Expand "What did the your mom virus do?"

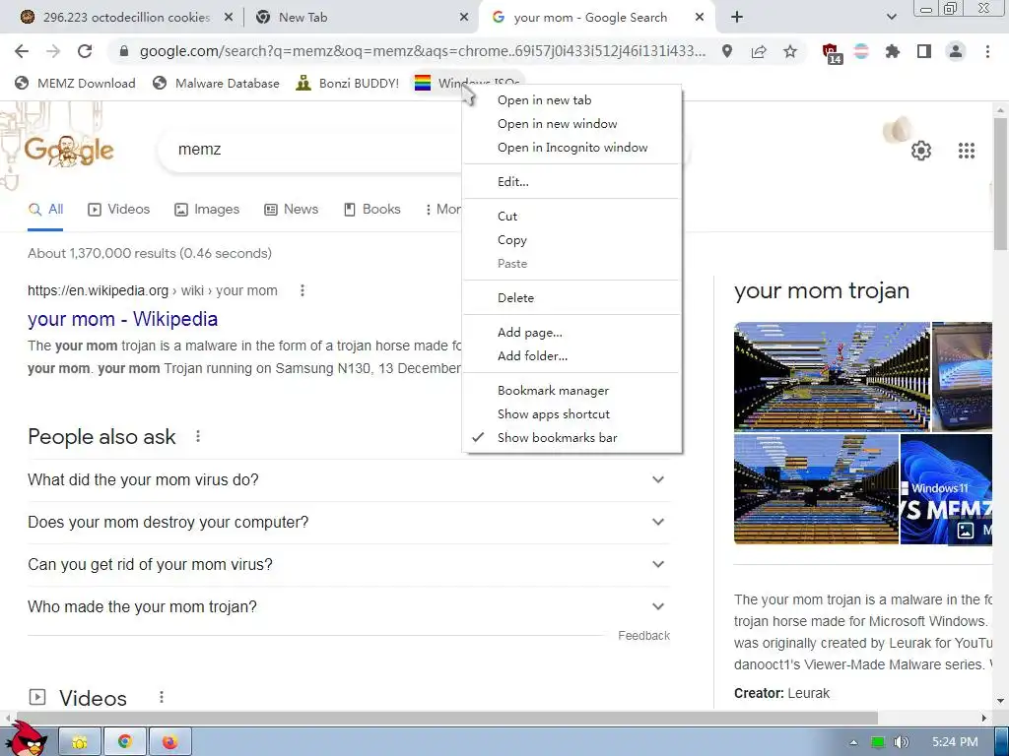pyautogui.click(x=349, y=479)
